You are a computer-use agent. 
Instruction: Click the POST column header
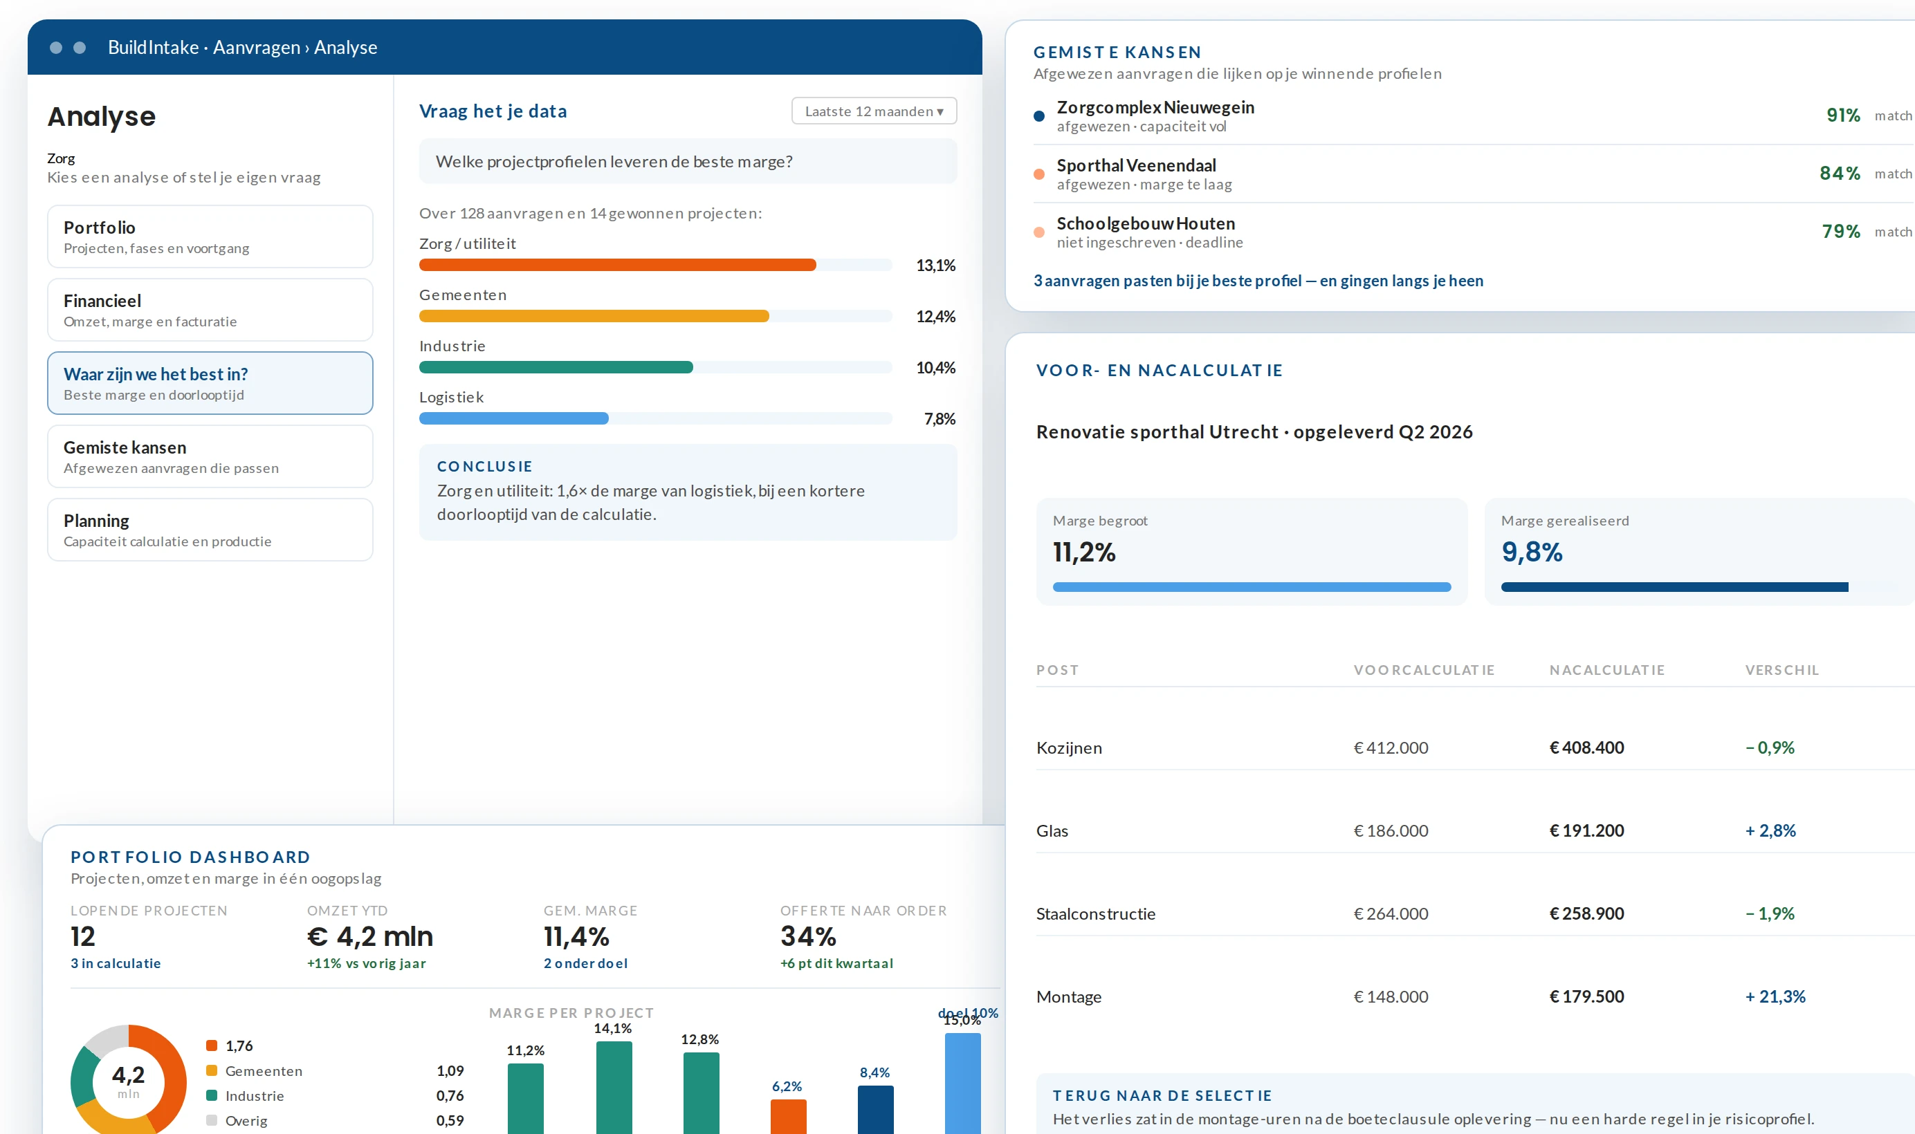[1057, 670]
